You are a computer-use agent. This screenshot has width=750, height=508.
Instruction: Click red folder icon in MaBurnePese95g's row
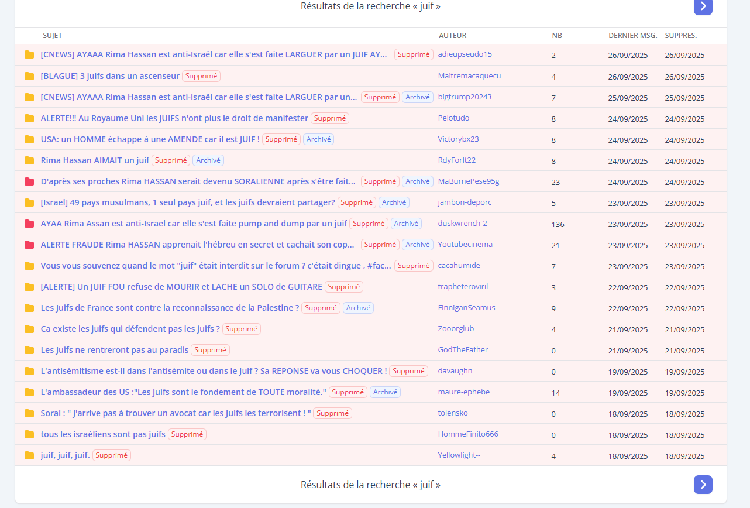29,181
